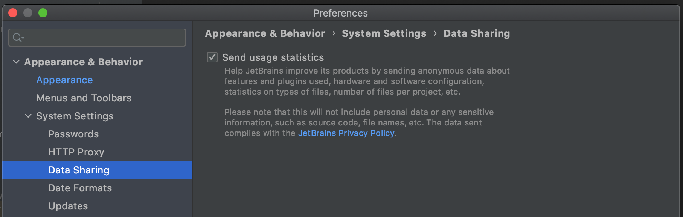The width and height of the screenshot is (683, 217).
Task: Uncheck the Send usage statistics checkbox
Action: 212,57
